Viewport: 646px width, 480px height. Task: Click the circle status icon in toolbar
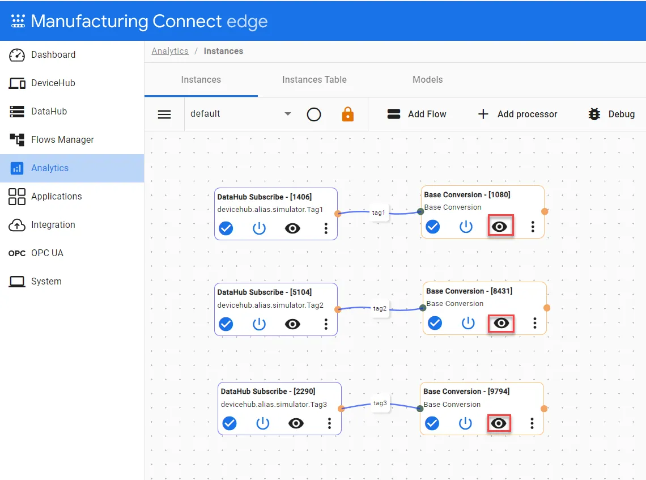point(314,114)
